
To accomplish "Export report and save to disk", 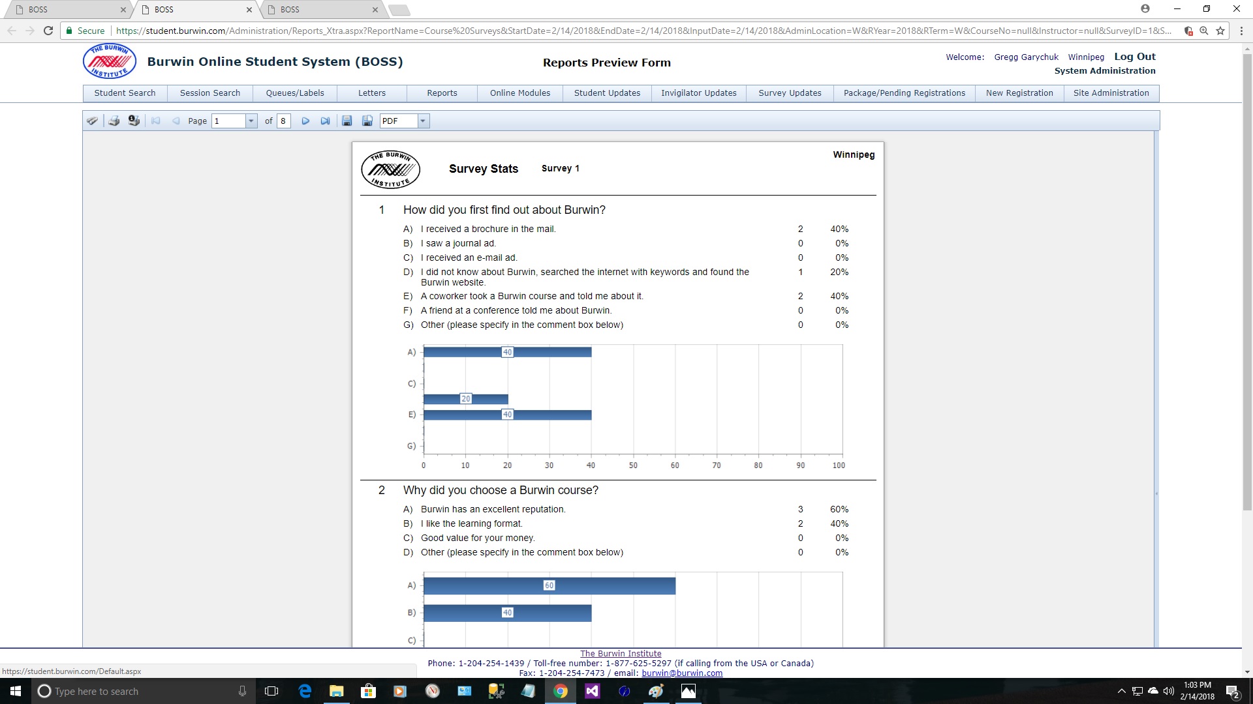I will click(347, 121).
